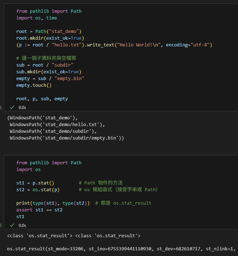238x256 pixels.
Task: Click the comment '# Path 物件的方法'
Action: pos(101,183)
